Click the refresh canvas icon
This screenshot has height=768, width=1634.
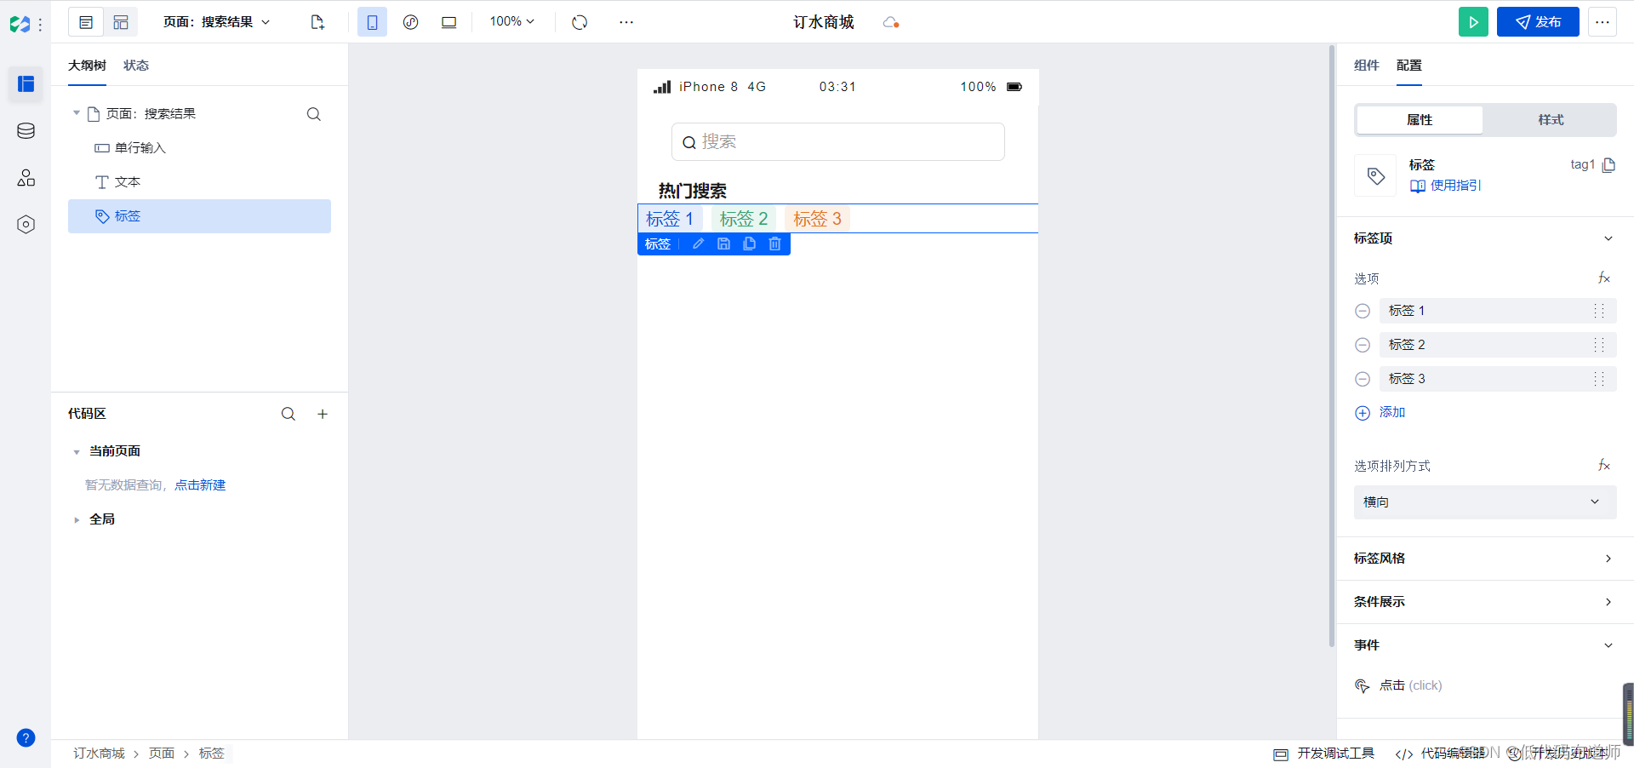click(x=580, y=22)
